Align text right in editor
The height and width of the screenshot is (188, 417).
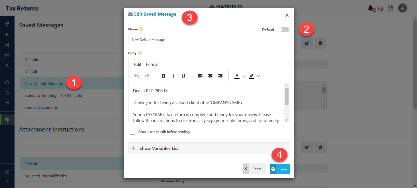(220, 76)
